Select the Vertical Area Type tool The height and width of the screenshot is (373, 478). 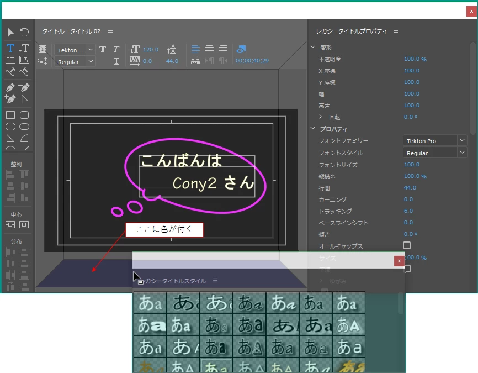(x=24, y=60)
